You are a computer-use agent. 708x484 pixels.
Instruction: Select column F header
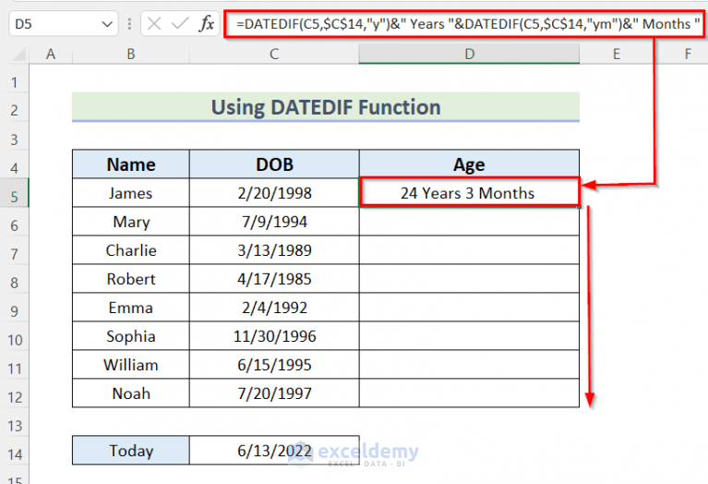click(x=688, y=54)
